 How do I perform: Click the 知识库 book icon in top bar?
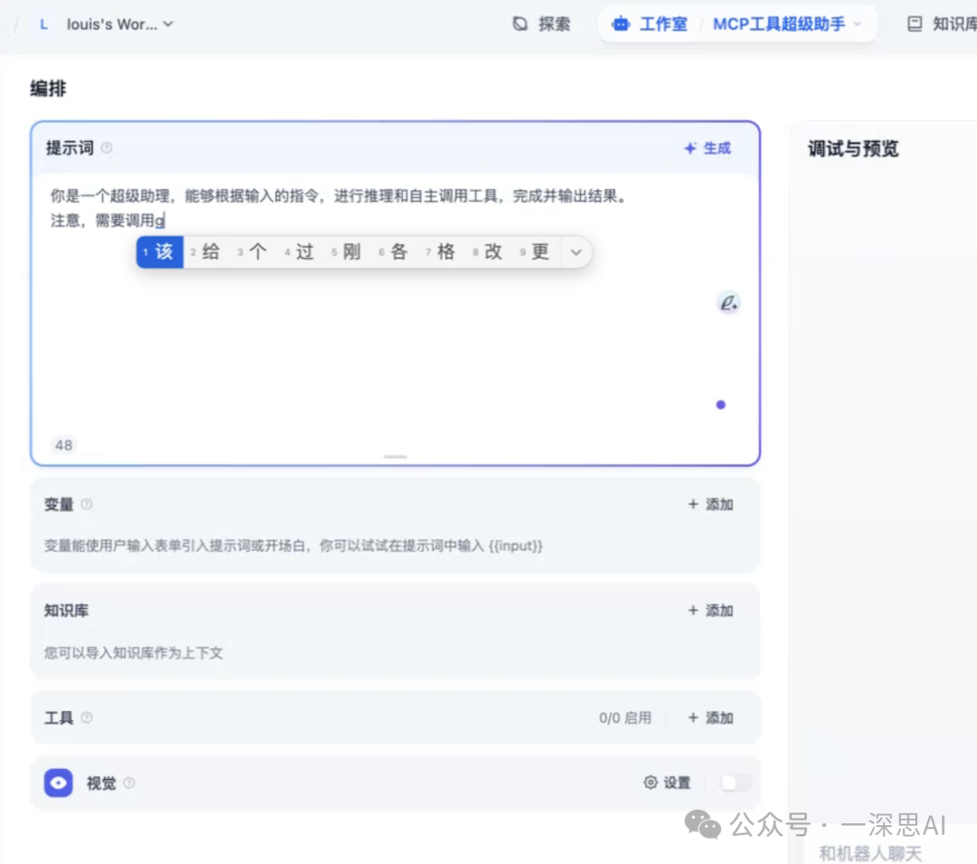click(x=915, y=24)
